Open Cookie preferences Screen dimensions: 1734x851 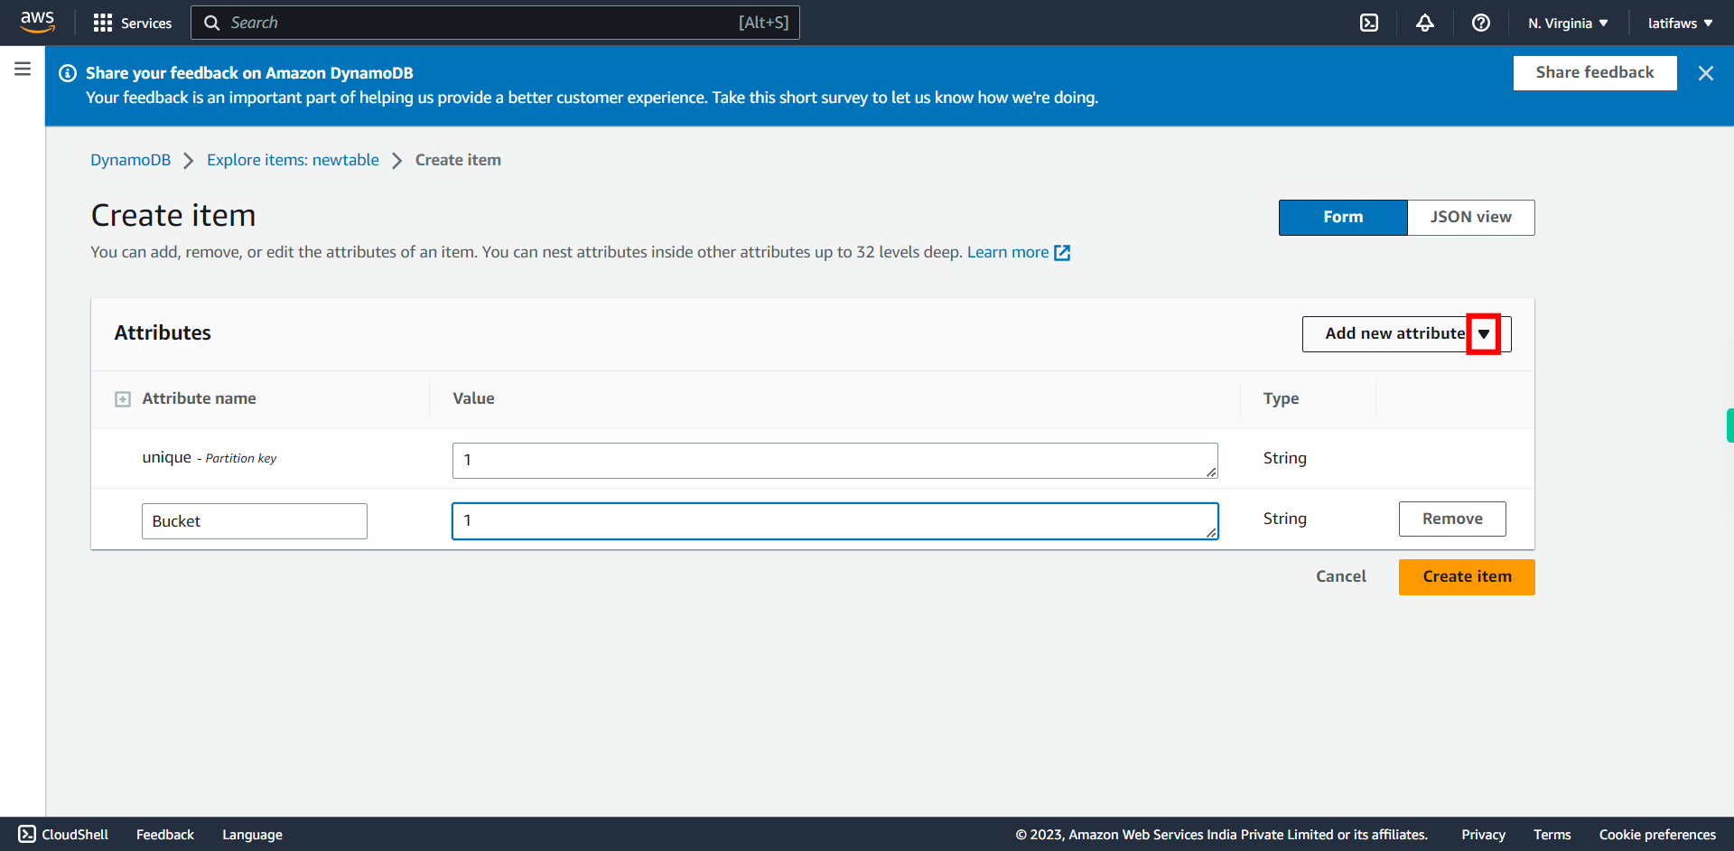pos(1657,835)
